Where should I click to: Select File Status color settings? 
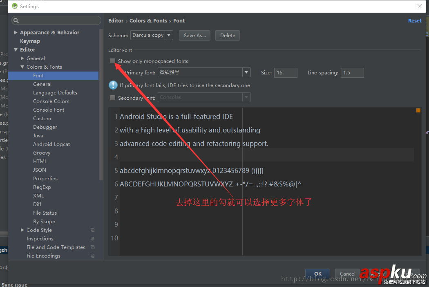45,213
